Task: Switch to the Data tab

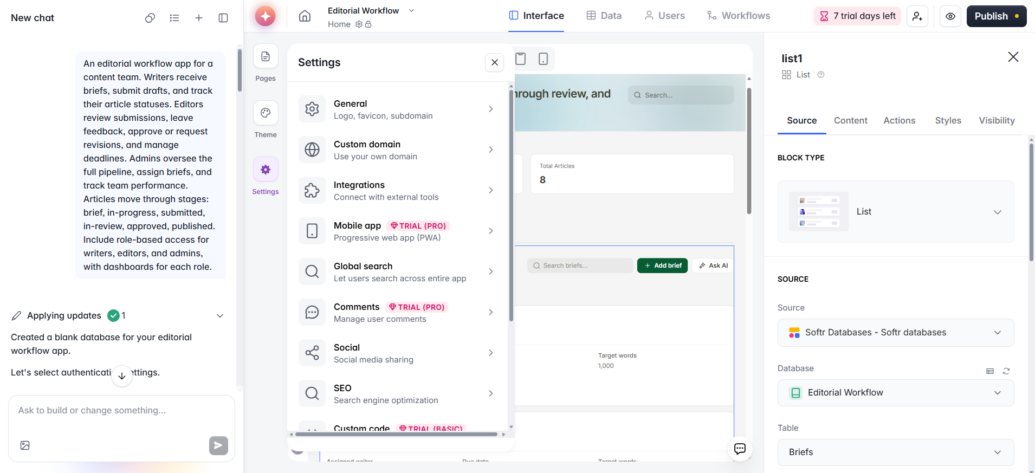Action: [x=604, y=16]
